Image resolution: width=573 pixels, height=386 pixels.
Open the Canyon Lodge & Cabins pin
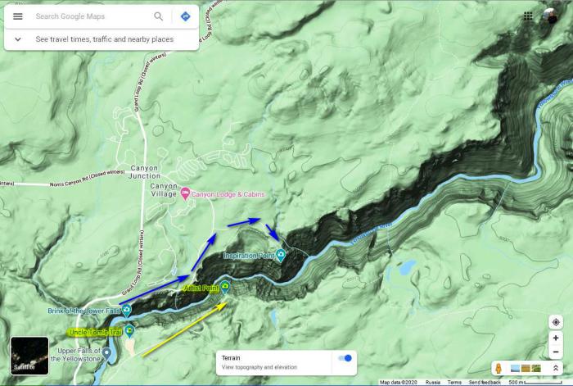pyautogui.click(x=185, y=194)
